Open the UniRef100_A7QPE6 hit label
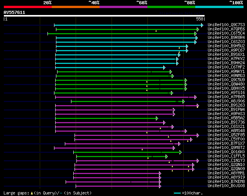Viewport: 247px width, 196px height. coord(226,29)
